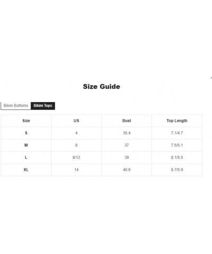Select the XL size row label
This screenshot has height=254, width=212.
[26, 170]
